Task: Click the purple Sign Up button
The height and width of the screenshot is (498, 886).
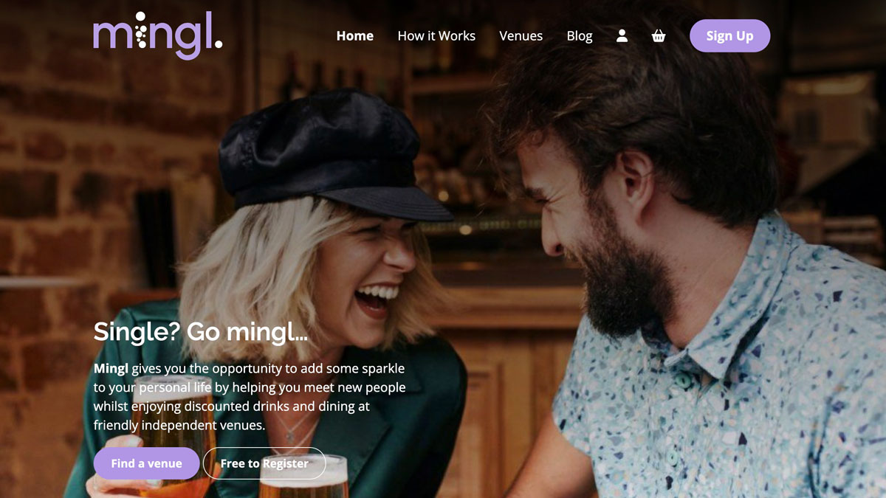Action: click(729, 35)
